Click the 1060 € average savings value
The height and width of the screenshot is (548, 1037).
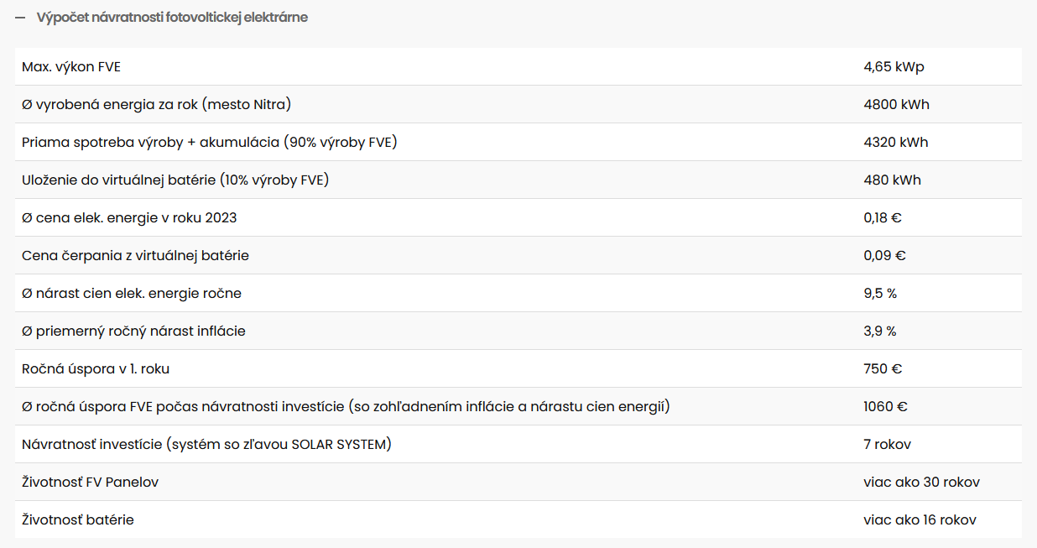click(885, 407)
